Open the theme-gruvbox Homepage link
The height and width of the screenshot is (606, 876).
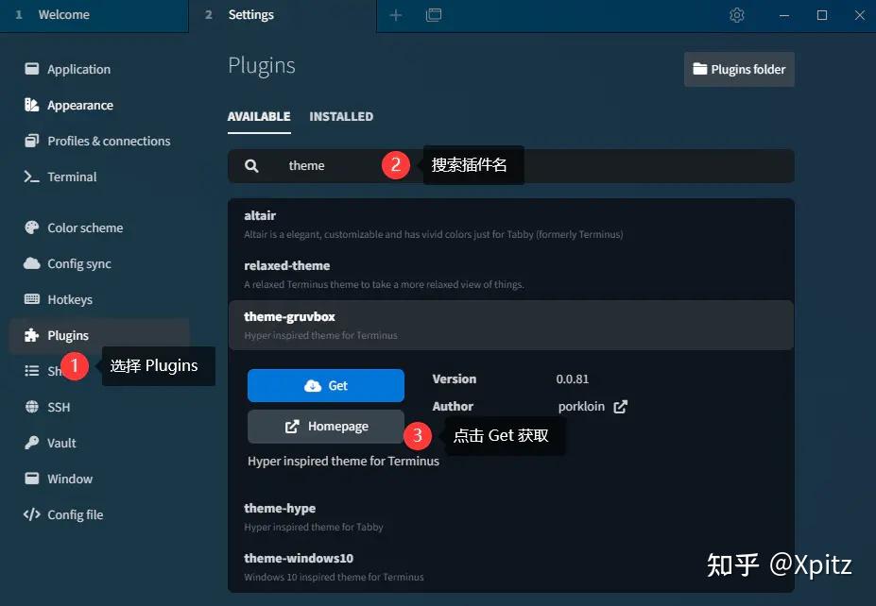click(325, 426)
